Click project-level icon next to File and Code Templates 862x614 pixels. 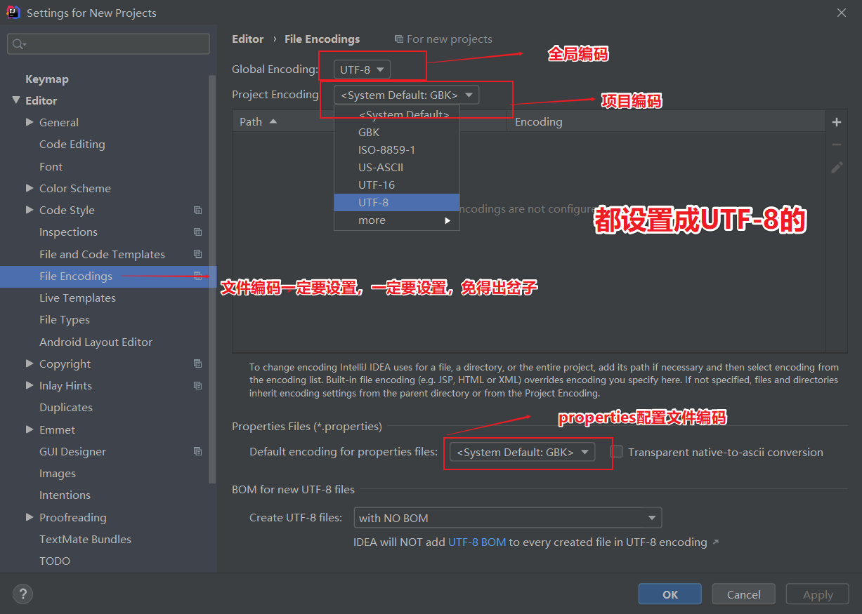[197, 254]
